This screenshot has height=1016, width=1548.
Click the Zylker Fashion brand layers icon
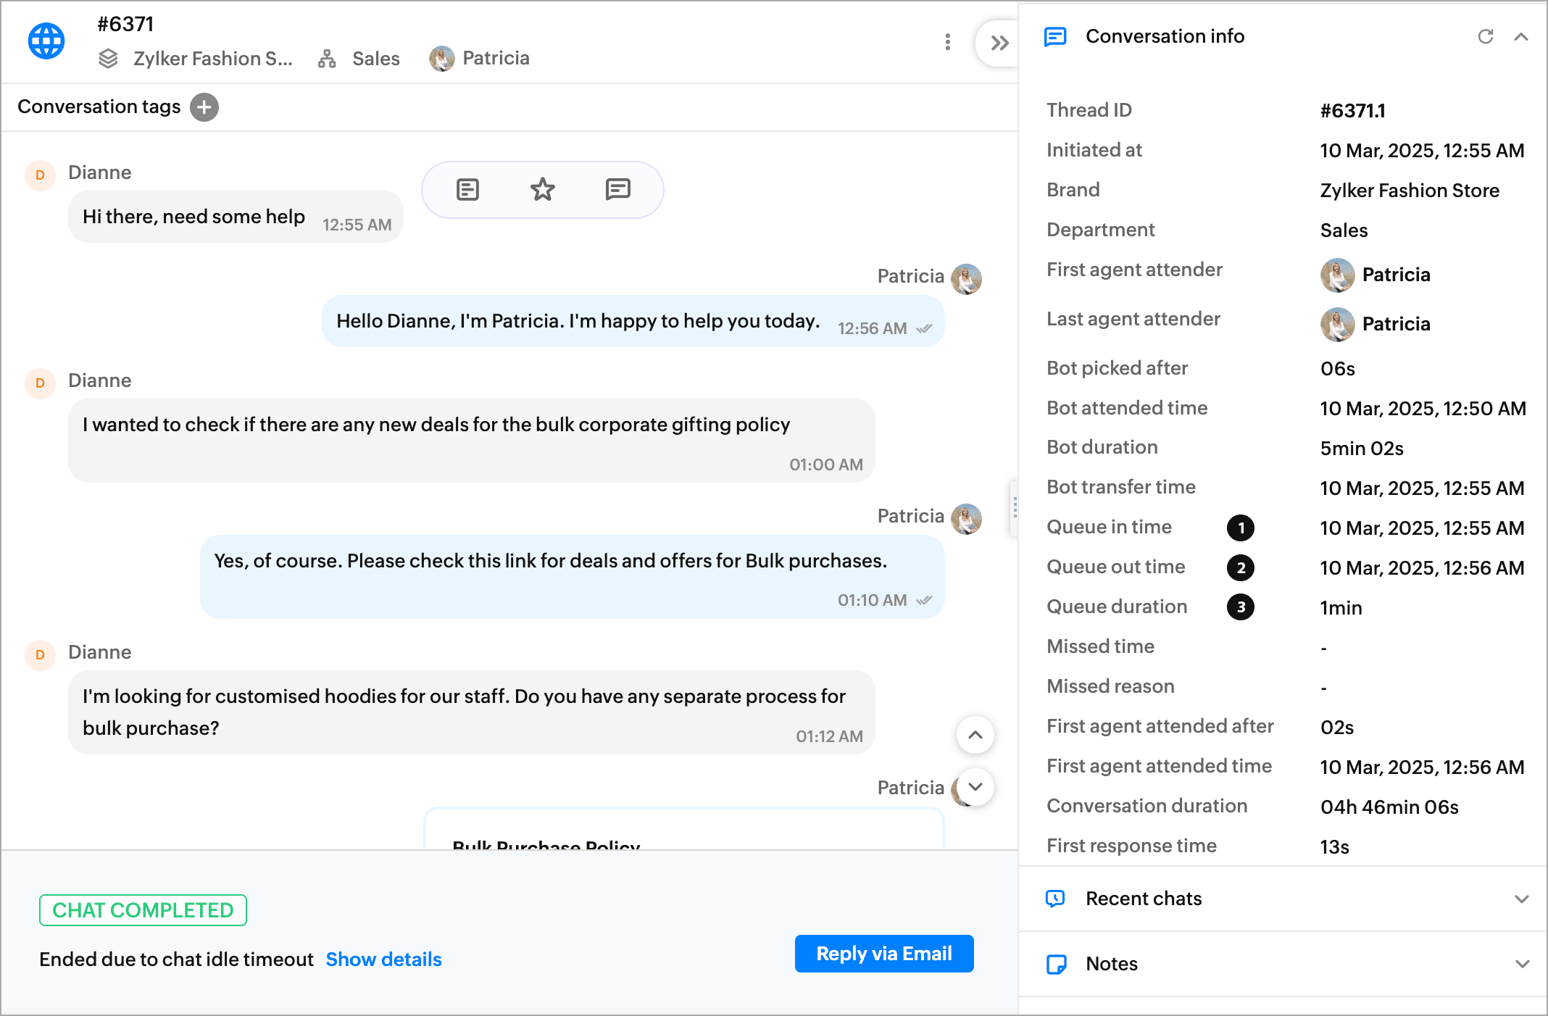[108, 59]
